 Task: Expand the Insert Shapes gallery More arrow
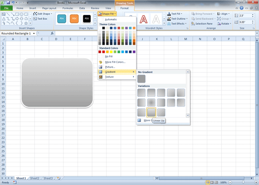30,23
